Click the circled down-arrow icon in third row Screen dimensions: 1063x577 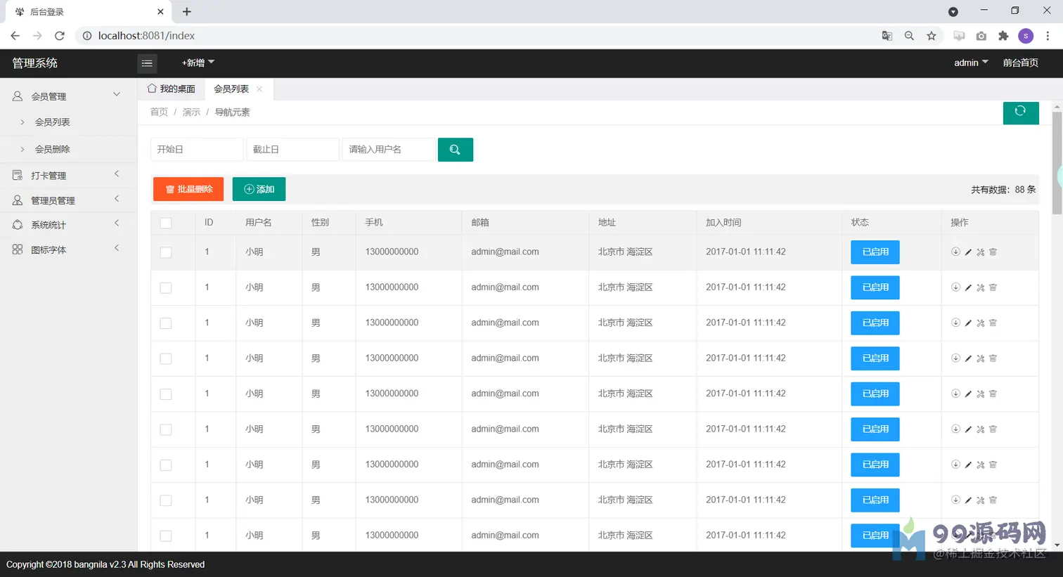(955, 323)
